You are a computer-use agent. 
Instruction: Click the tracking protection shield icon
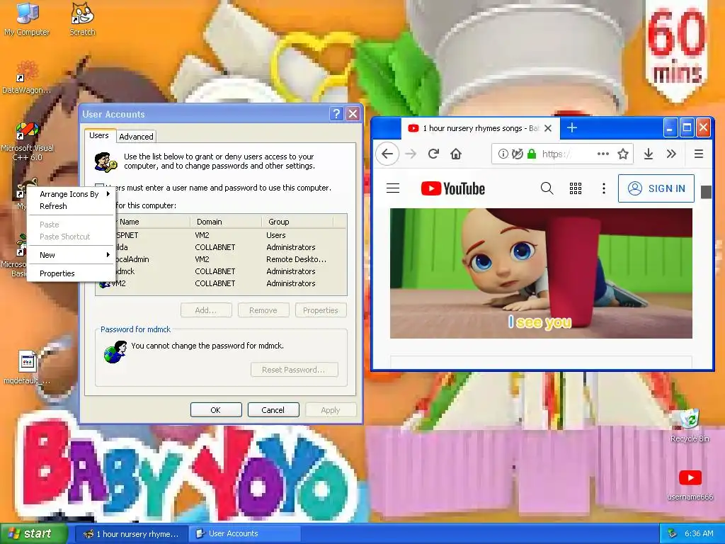click(518, 154)
